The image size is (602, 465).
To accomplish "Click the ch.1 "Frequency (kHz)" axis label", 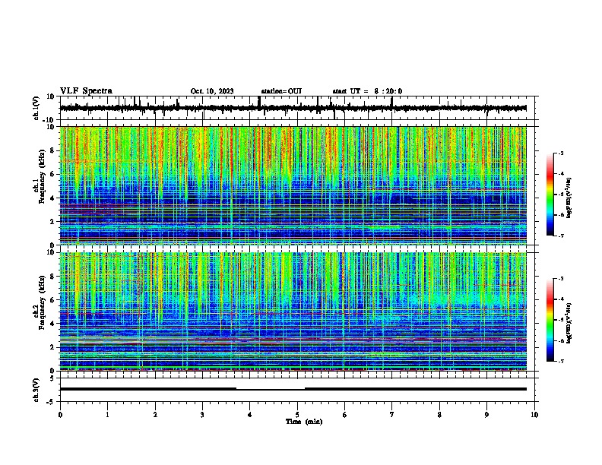I will [42, 176].
